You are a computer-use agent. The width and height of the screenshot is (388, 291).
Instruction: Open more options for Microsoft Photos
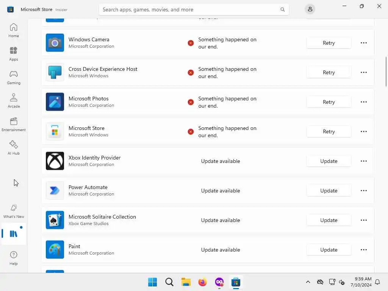pos(363,102)
